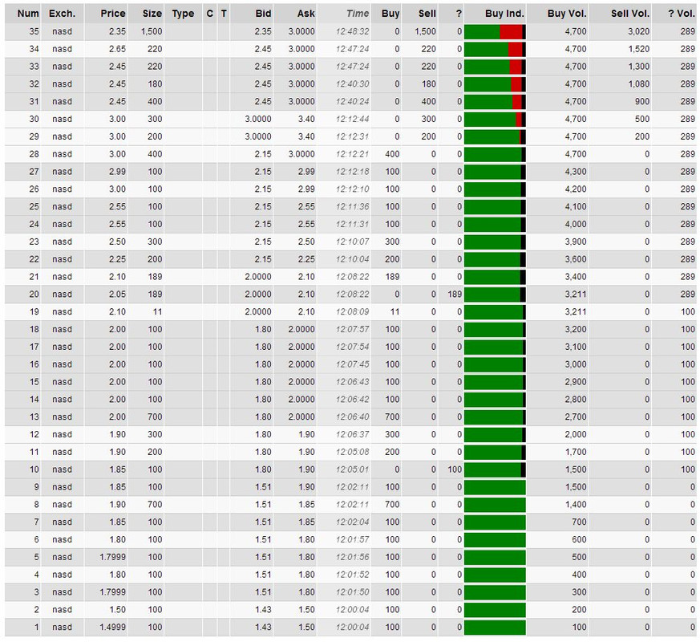Click Buy Ind. bar in row 30
The height and width of the screenshot is (642, 700).
click(x=495, y=120)
